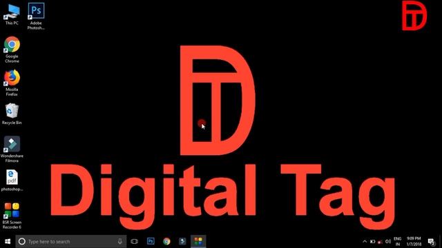Image resolution: width=442 pixels, height=248 pixels.
Task: Click the battery icon in system tray
Action: click(372, 242)
